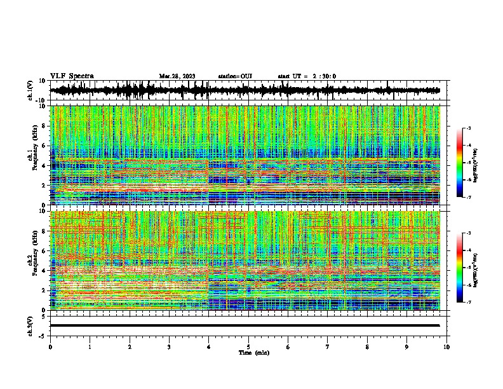
Task: Click the "6" kHz tick on ch.1 frequency axis
Action: point(44,146)
